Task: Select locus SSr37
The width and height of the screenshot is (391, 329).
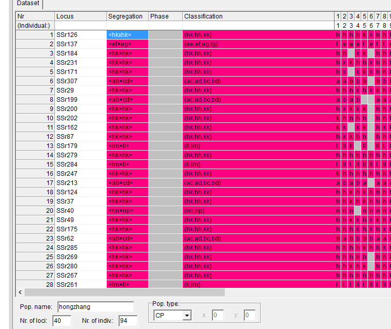Action: (x=81, y=201)
